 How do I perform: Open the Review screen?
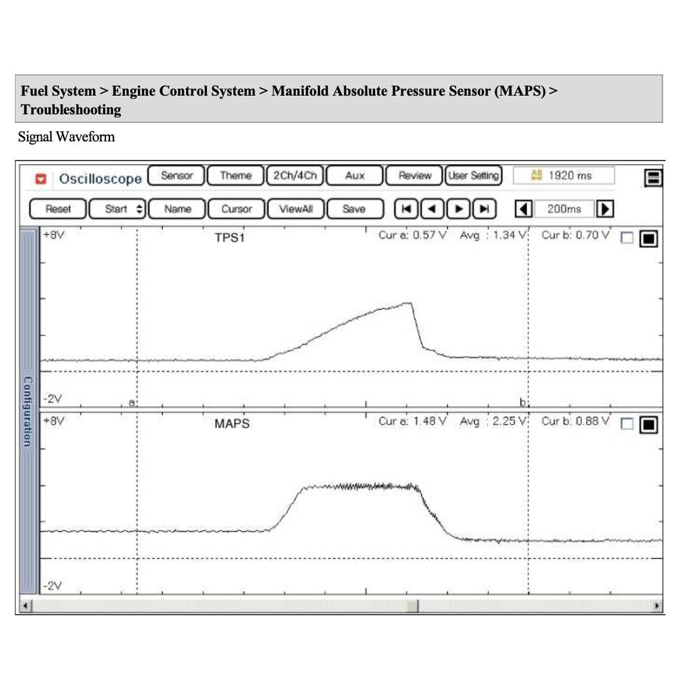pyautogui.click(x=414, y=176)
